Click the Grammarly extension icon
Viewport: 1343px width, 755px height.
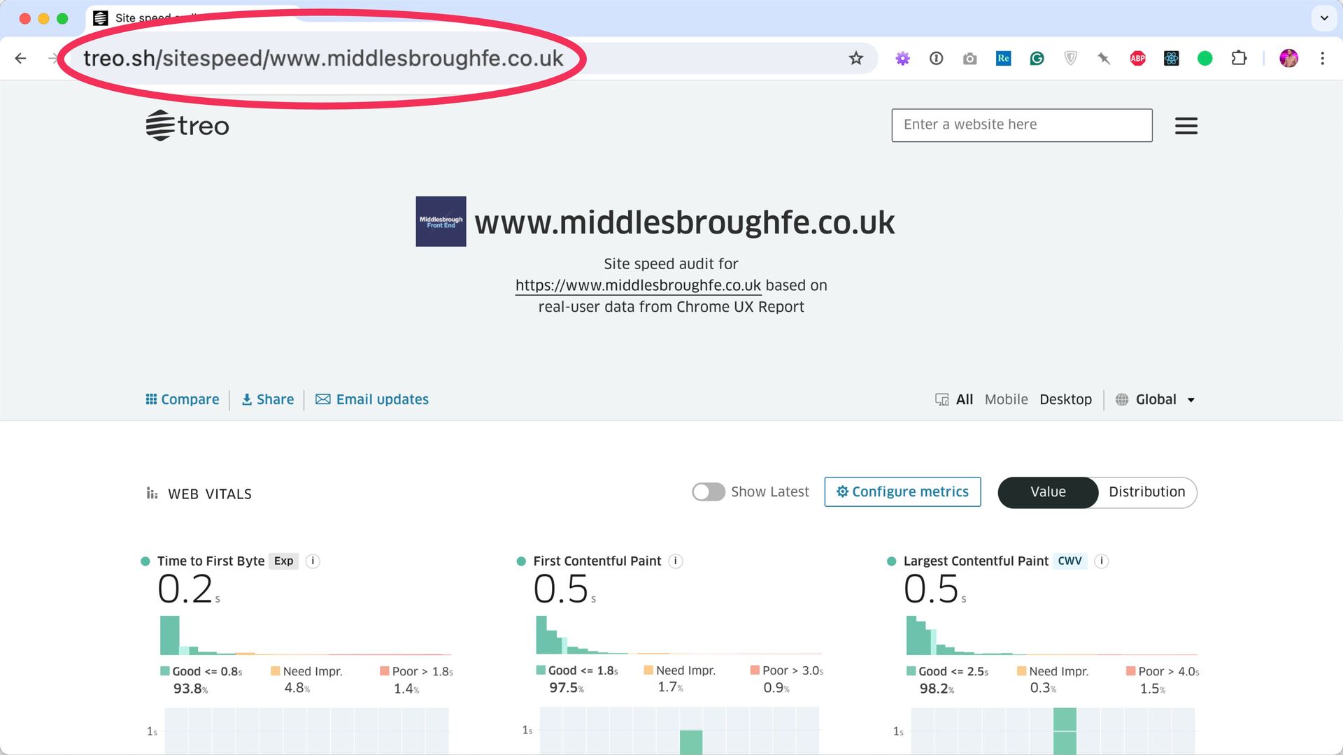tap(1037, 59)
